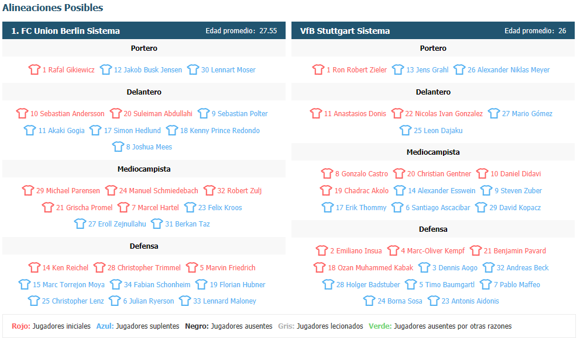Viewport: 580px width, 338px height.
Task: Click the red shirt icon beside Daniel Didavi
Action: (x=482, y=173)
